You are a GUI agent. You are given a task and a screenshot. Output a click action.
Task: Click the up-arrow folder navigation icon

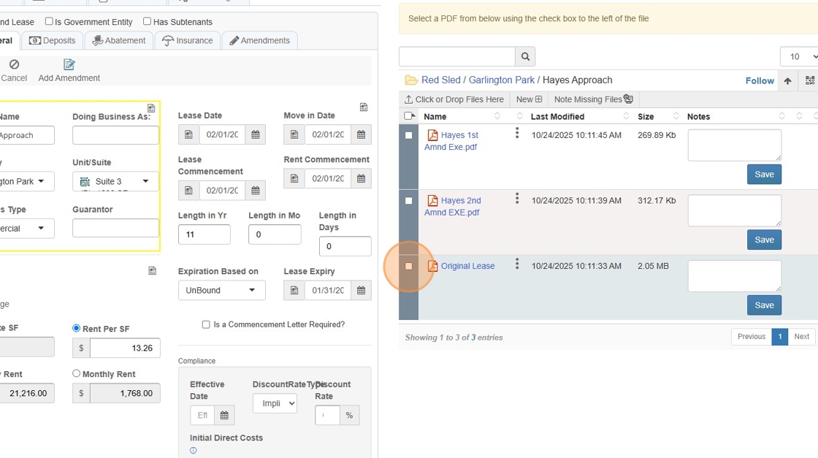787,81
